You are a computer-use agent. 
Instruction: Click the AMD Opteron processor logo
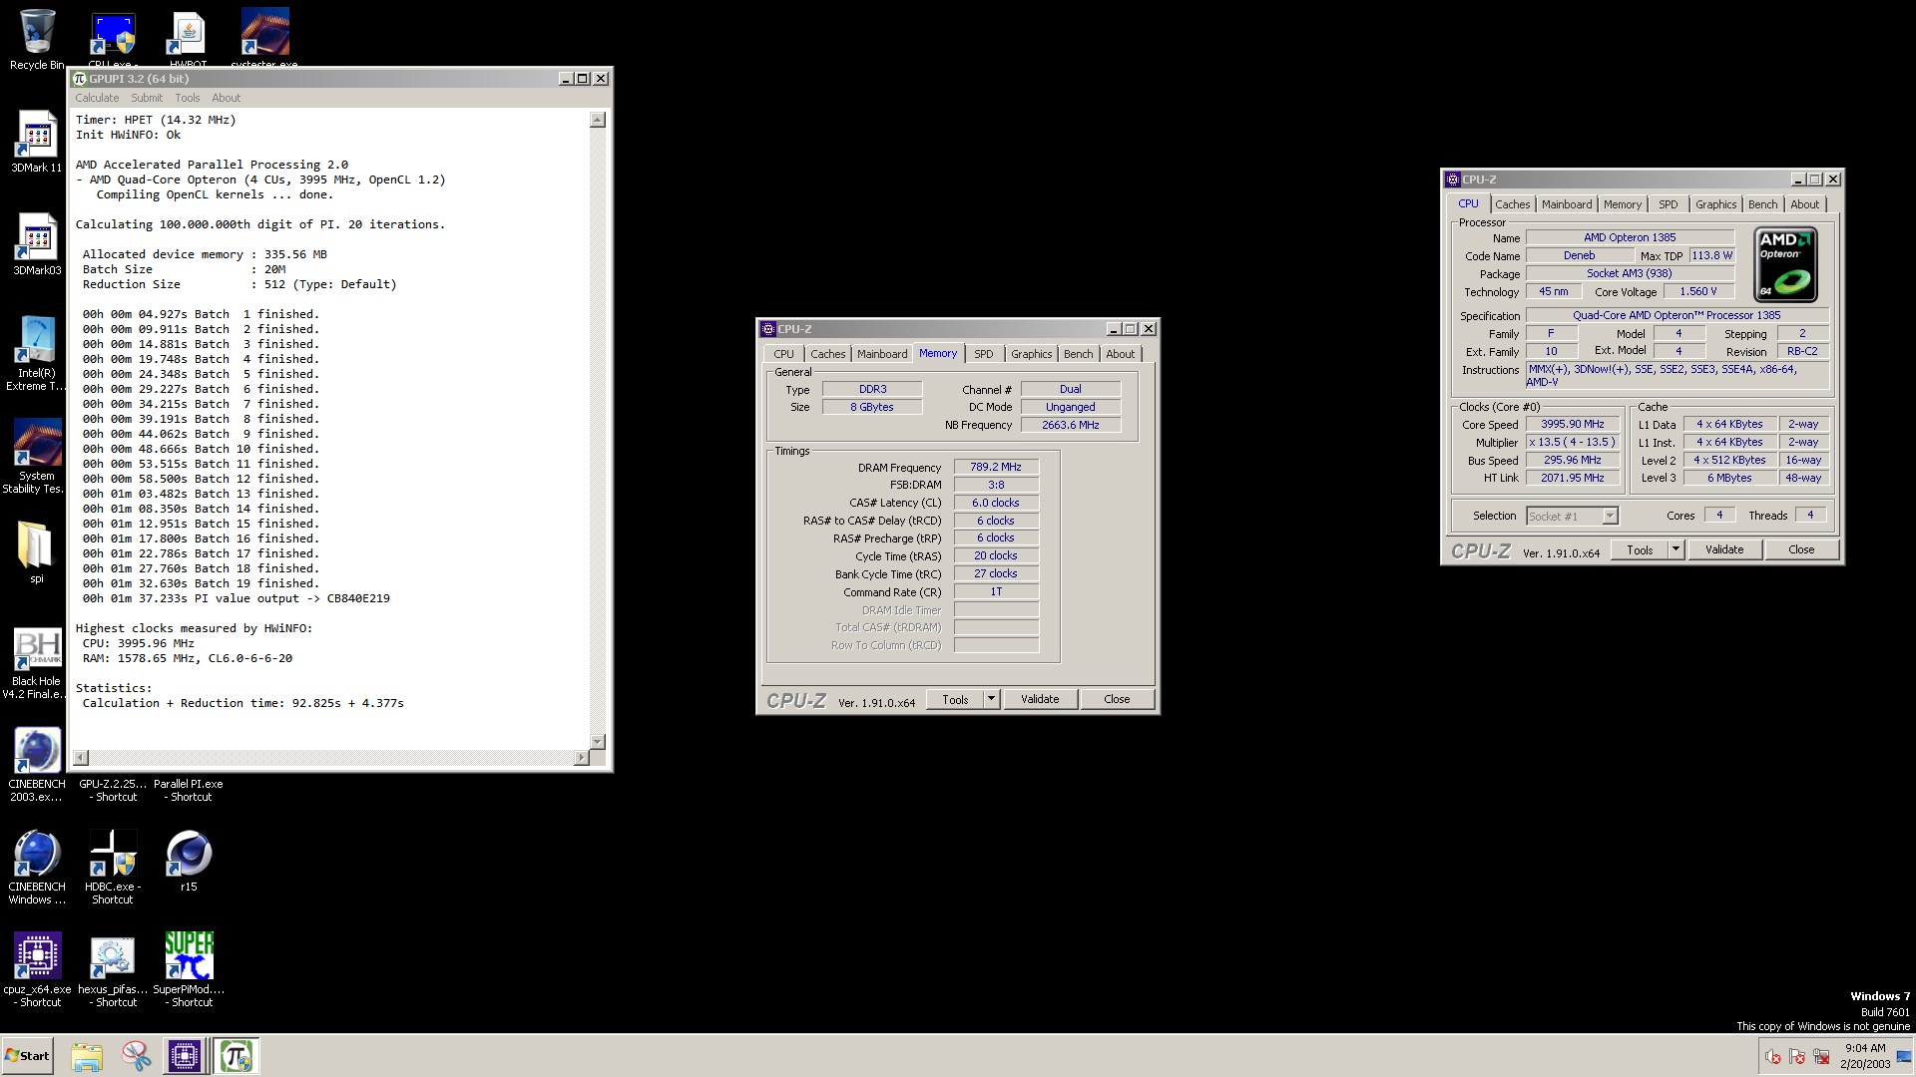click(1786, 264)
